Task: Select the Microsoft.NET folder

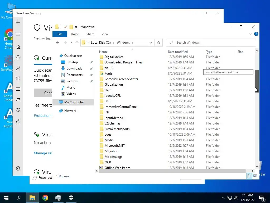Action: [x=114, y=146]
